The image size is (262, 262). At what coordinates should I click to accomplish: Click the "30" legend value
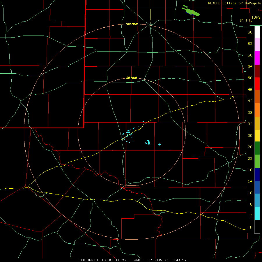(250, 135)
